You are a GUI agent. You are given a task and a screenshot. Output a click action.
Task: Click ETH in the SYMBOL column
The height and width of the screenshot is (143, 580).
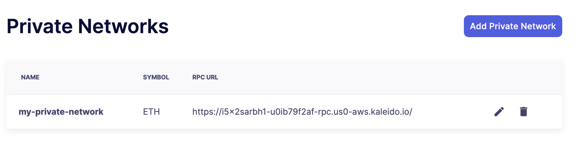151,112
